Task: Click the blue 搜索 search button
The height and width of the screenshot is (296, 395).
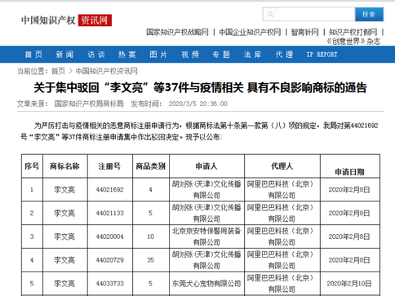Action: 369,14
